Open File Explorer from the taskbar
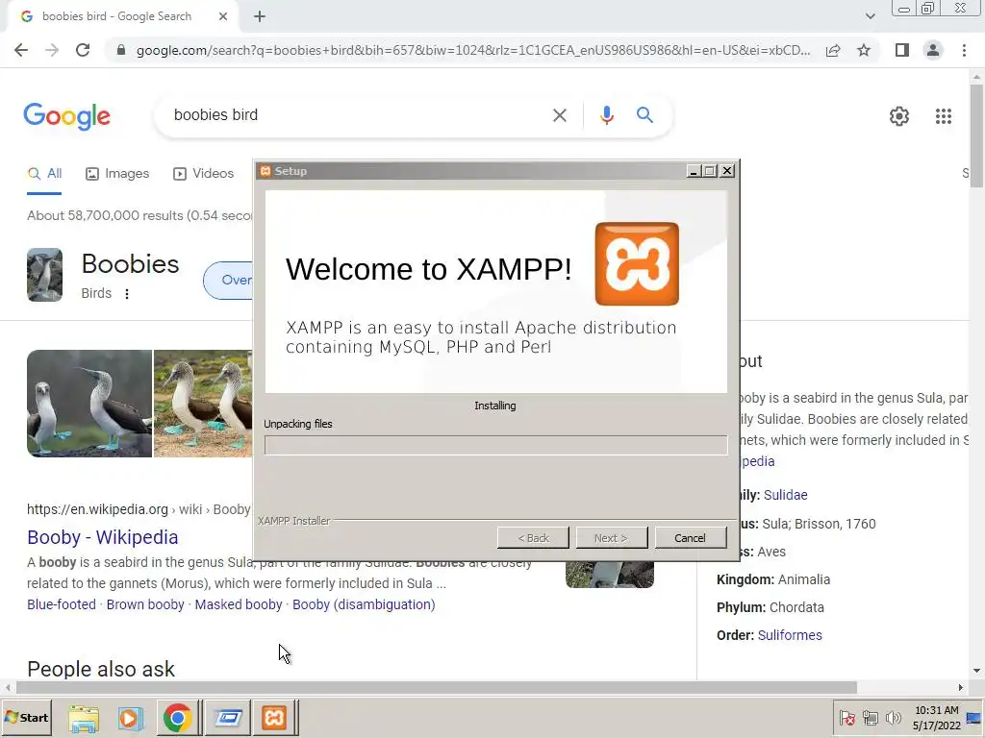Screen dimensions: 985x738 coord(84,718)
